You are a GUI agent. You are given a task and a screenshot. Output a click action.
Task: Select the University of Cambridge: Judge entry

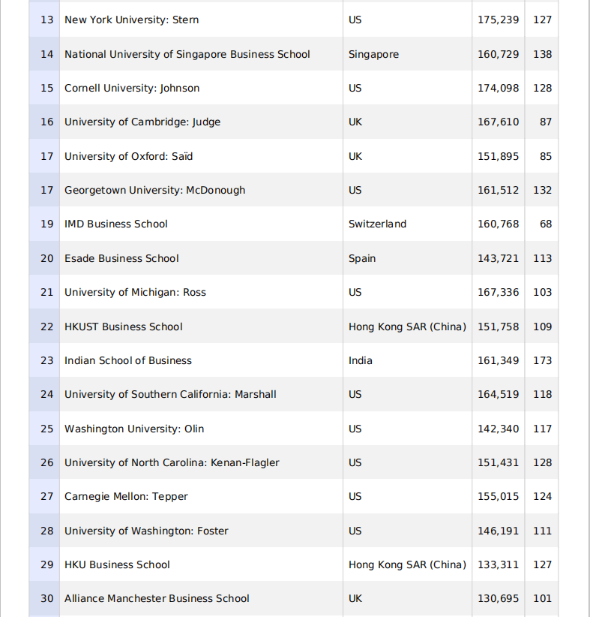point(142,122)
